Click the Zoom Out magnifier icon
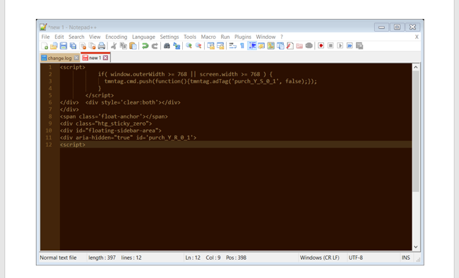 pyautogui.click(x=198, y=46)
